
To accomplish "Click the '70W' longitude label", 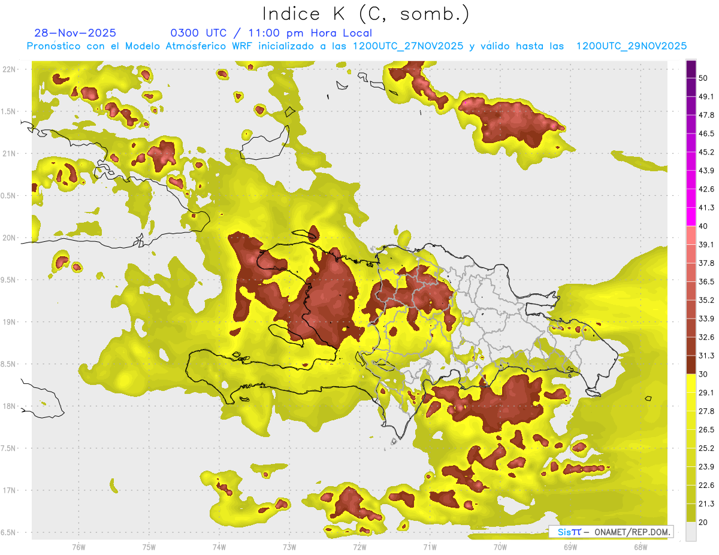I will point(500,547).
